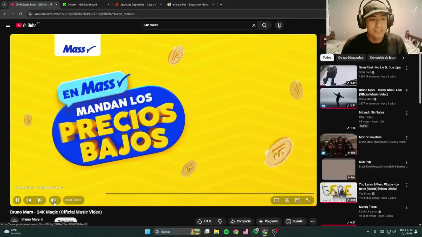Click the address bar URL
The width and height of the screenshot is (422, 237).
[x=84, y=14]
